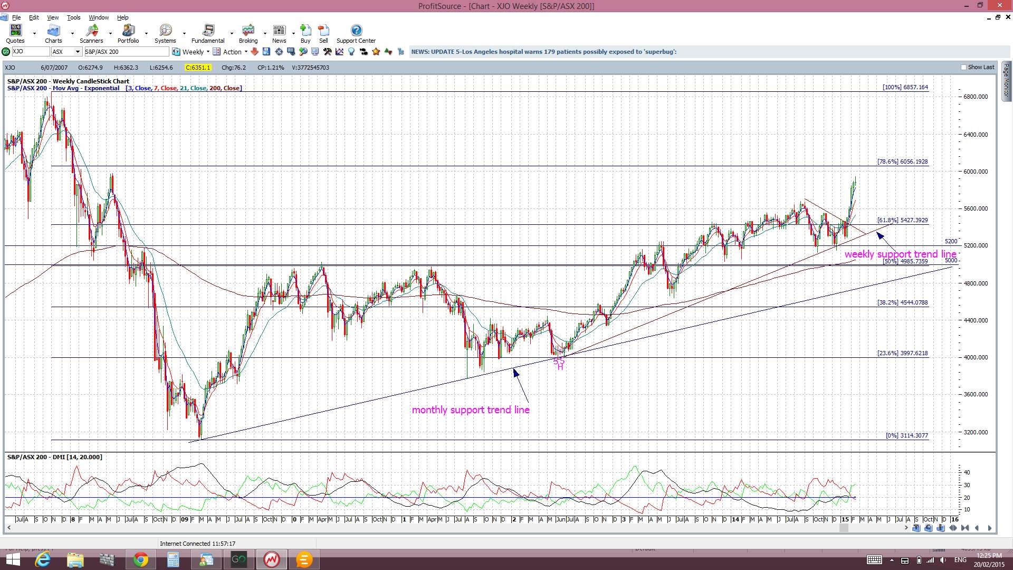Click the hammer and pick tools icon

pos(327,52)
